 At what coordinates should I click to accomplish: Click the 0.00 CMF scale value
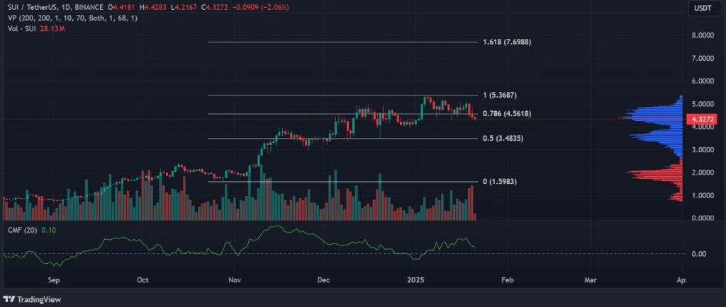coord(698,254)
